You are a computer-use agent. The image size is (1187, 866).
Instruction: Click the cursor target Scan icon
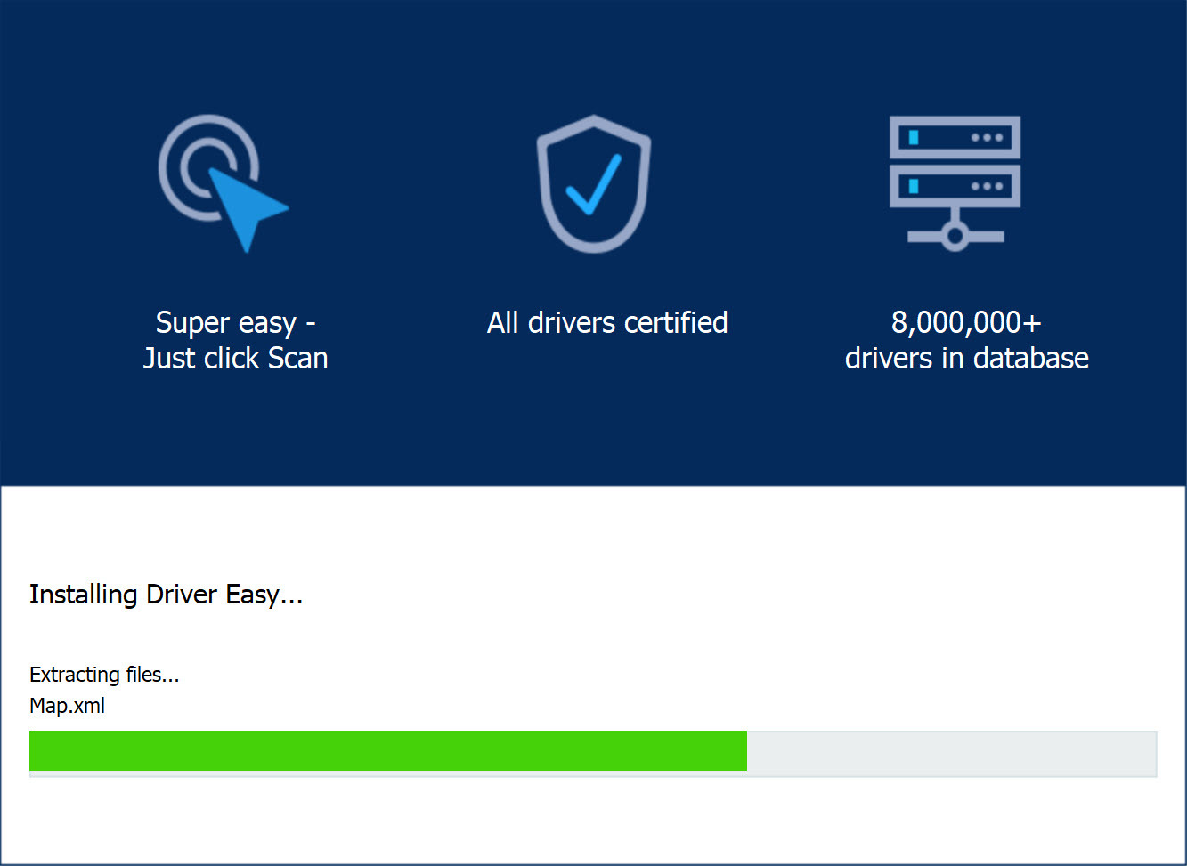pyautogui.click(x=224, y=183)
